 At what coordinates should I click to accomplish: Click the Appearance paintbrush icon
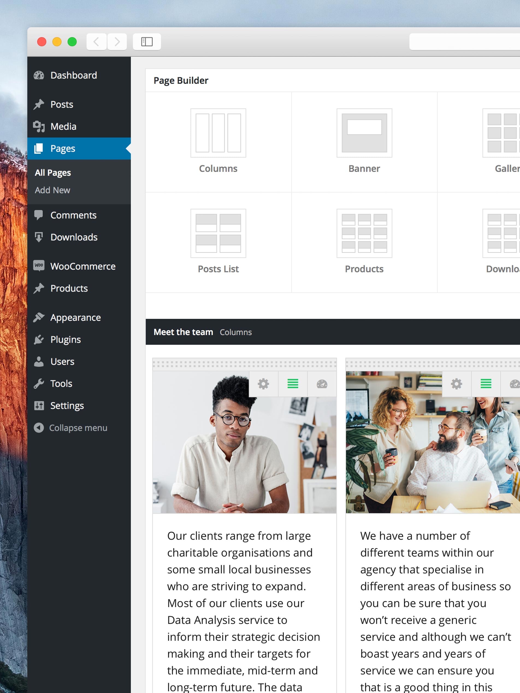pyautogui.click(x=39, y=317)
